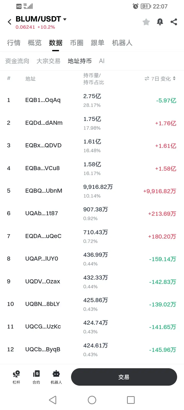This screenshot has height=410, width=184.
Task: Open address UQAb...1t87 row
Action: 92,213
